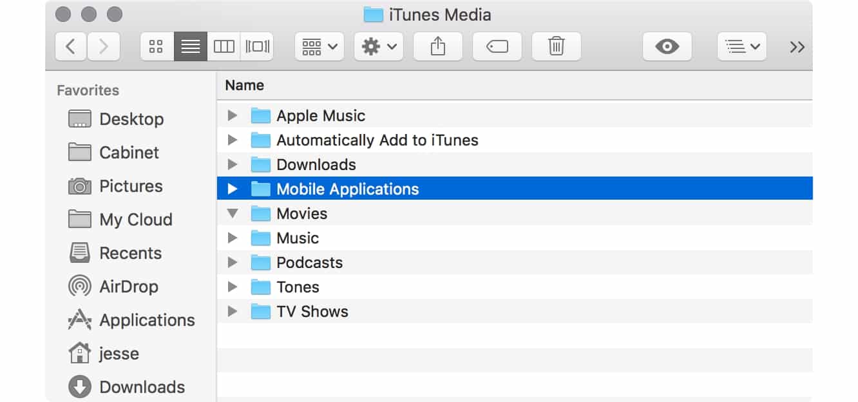The image size is (858, 402).
Task: Click the TV Shows row name
Action: [312, 312]
